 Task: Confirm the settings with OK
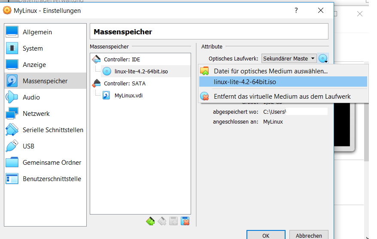click(x=266, y=235)
